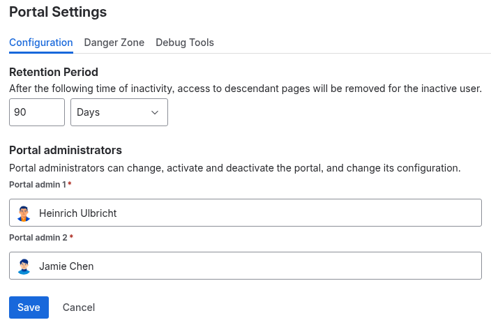Switch to the Configuration tab

pyautogui.click(x=41, y=43)
